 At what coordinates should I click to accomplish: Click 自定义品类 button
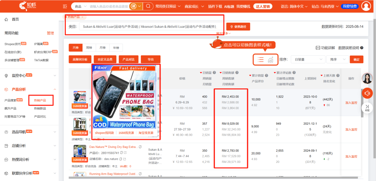pyautogui.click(x=105, y=59)
